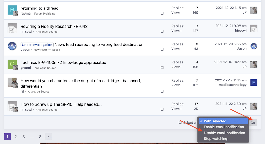
Task: Open Rewiring a Fidelity Research FR-64S thread
Action: click(54, 26)
